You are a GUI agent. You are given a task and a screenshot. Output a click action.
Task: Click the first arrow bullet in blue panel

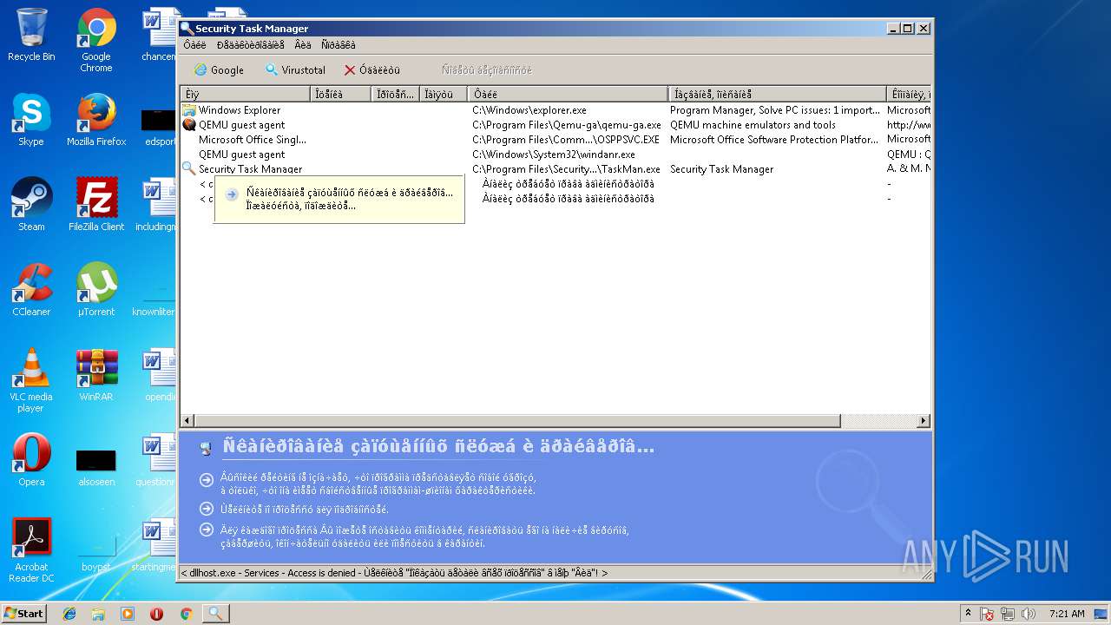click(207, 478)
